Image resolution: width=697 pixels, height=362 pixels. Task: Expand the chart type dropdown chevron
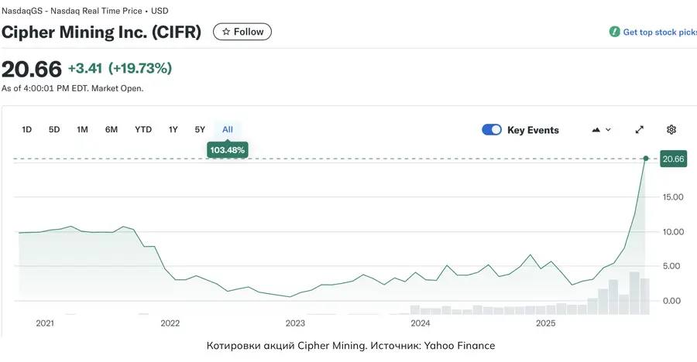pos(609,130)
